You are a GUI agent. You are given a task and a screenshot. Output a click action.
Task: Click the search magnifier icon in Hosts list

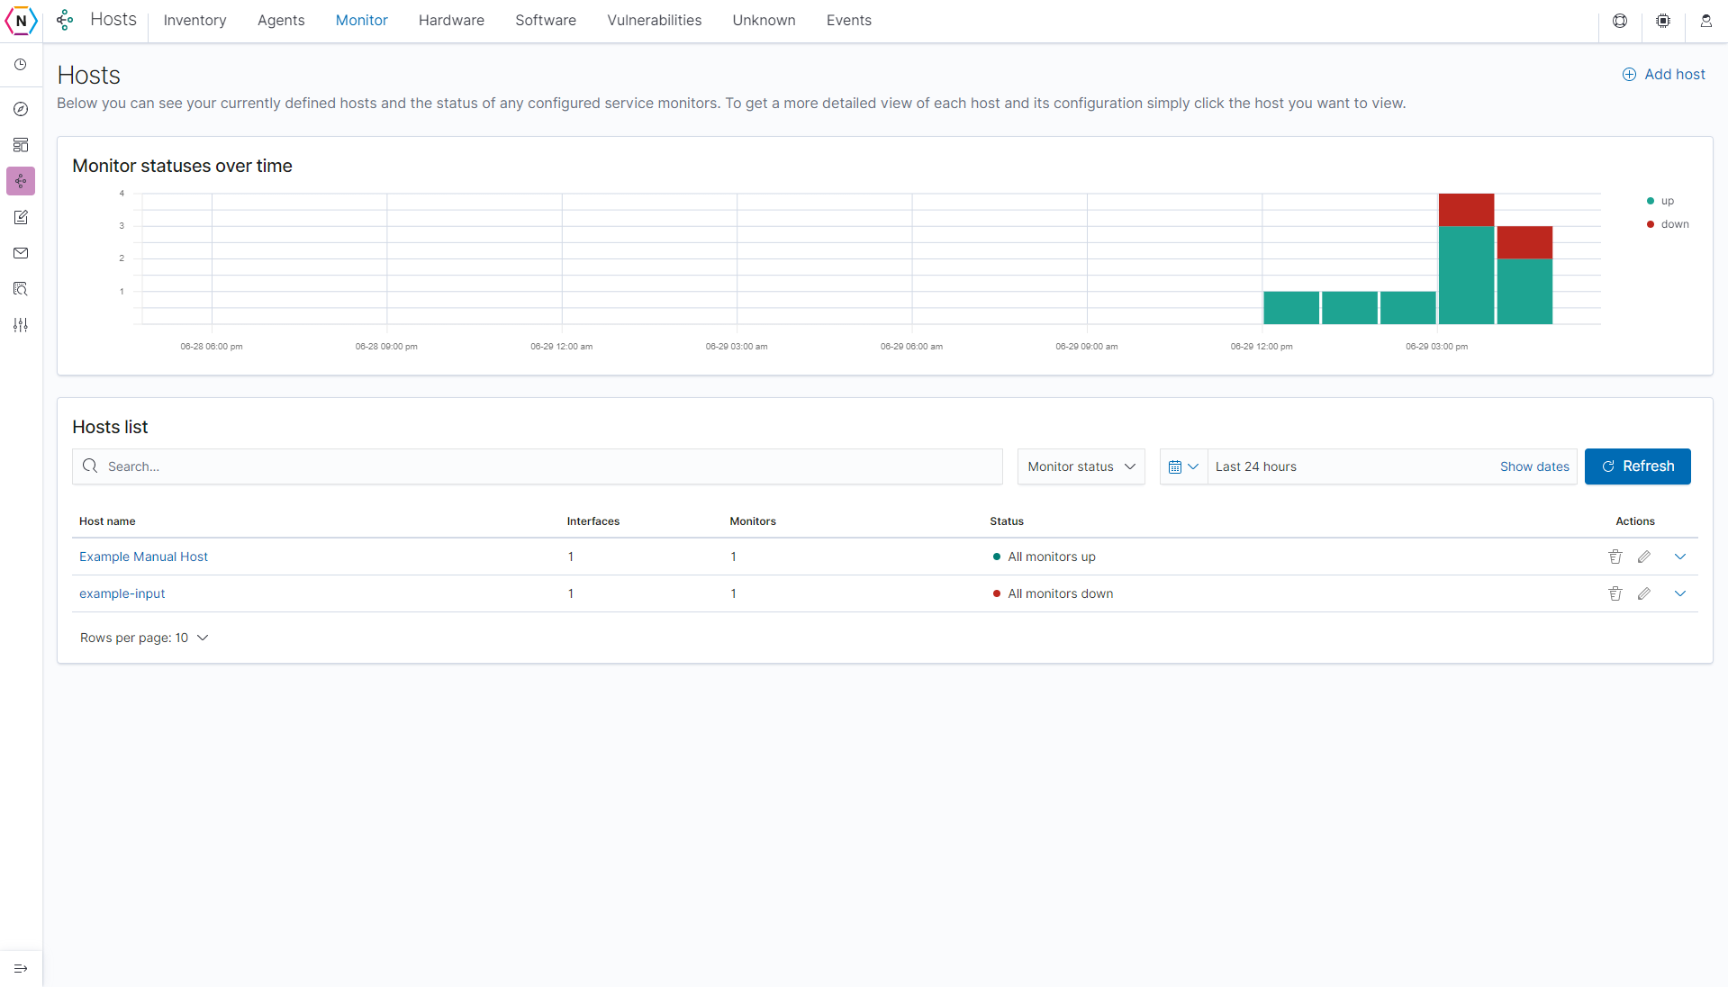click(x=90, y=466)
